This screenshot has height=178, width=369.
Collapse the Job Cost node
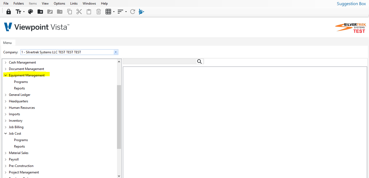5,134
